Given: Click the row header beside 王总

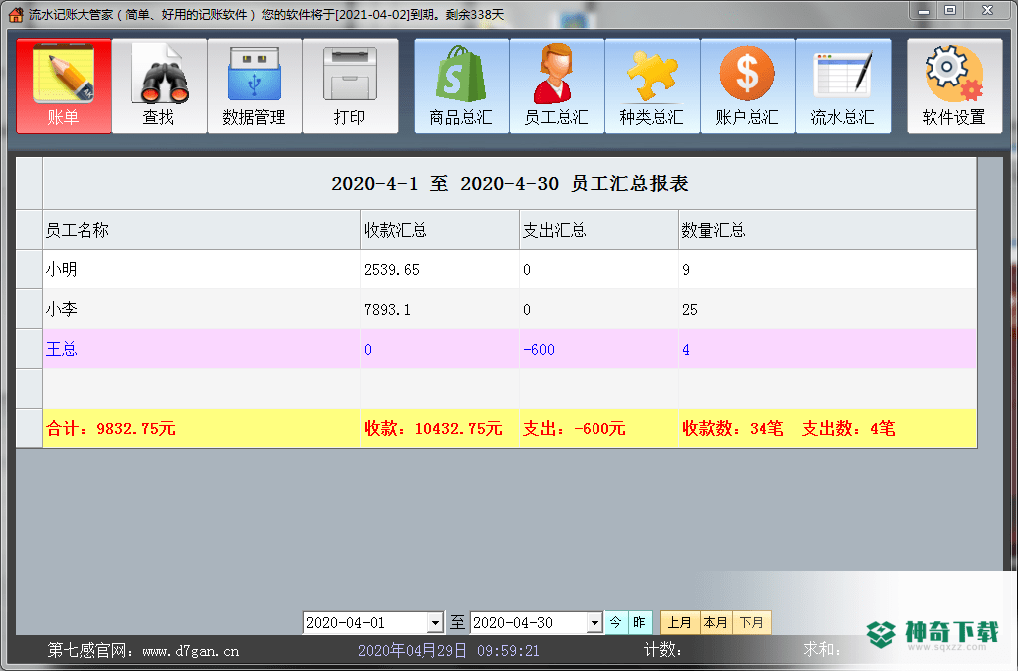Looking at the screenshot, I should coord(29,349).
